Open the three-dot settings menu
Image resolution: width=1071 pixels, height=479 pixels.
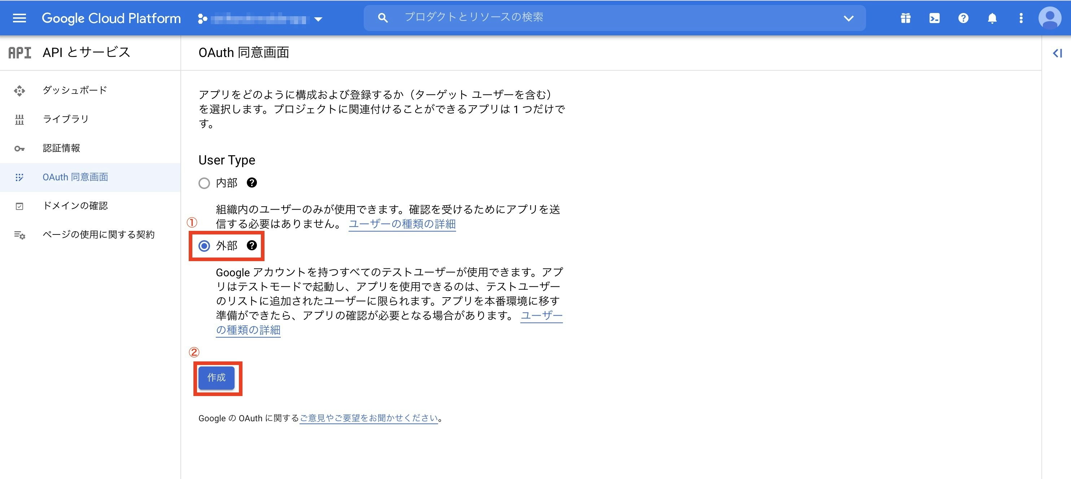click(1021, 18)
